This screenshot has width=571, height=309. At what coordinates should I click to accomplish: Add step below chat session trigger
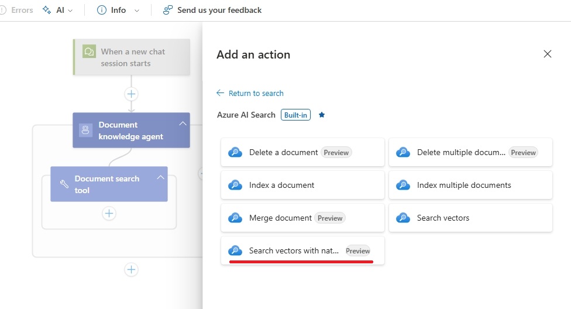(131, 94)
